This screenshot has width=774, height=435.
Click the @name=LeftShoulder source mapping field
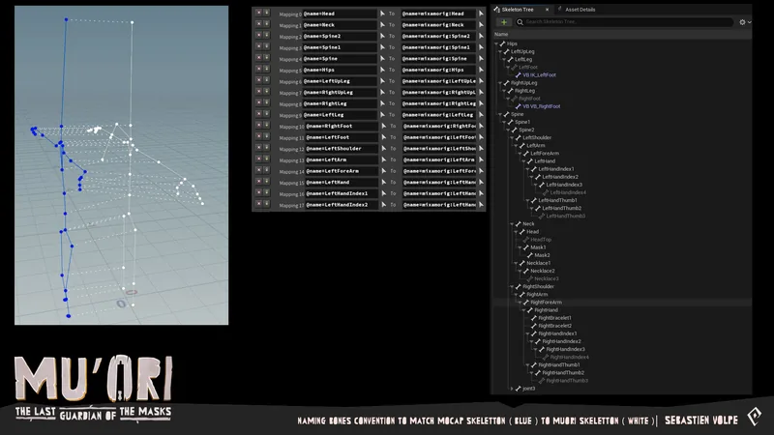click(x=342, y=148)
